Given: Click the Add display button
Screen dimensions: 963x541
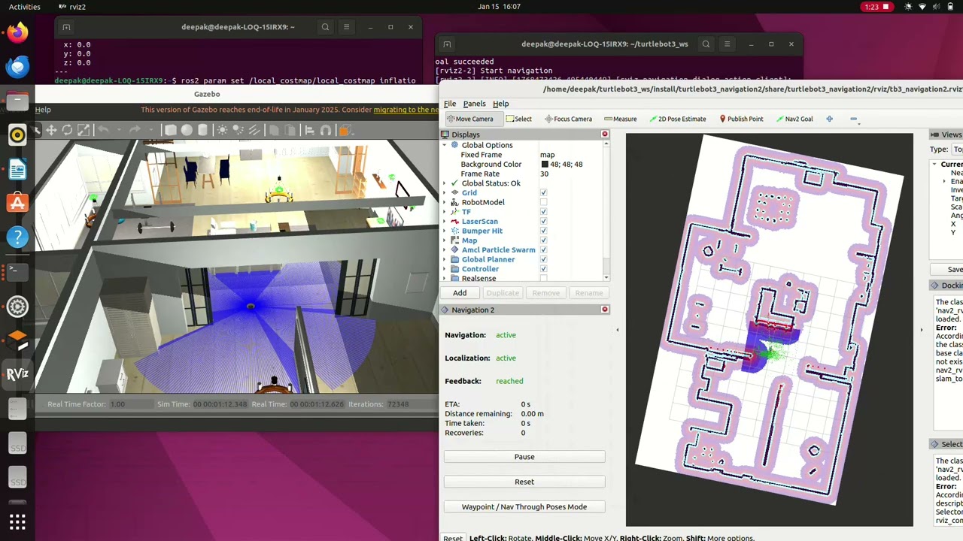Looking at the screenshot, I should coord(460,293).
